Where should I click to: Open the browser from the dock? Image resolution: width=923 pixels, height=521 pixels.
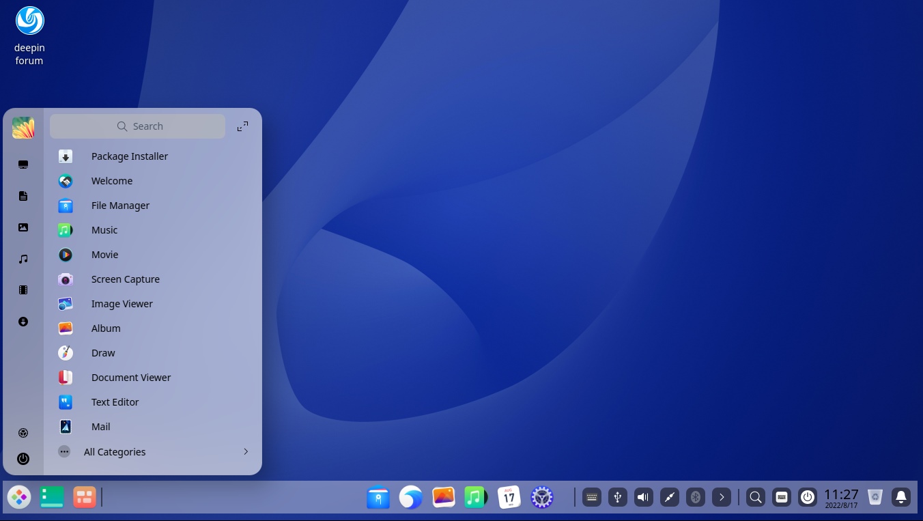pos(410,497)
